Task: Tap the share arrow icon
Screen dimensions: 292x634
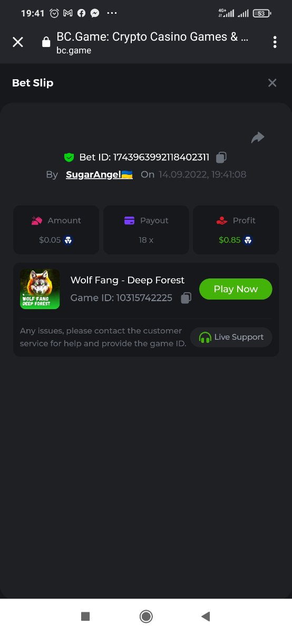Action: (257, 137)
